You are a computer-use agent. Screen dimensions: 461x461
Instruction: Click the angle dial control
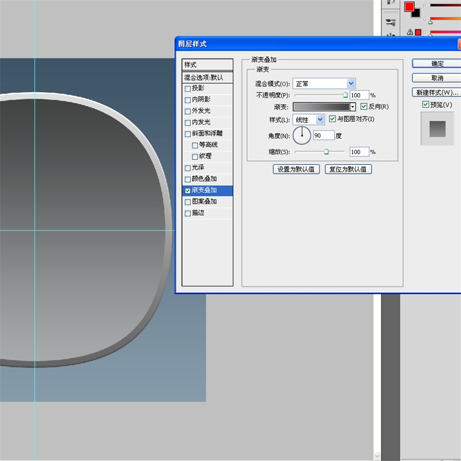click(301, 135)
